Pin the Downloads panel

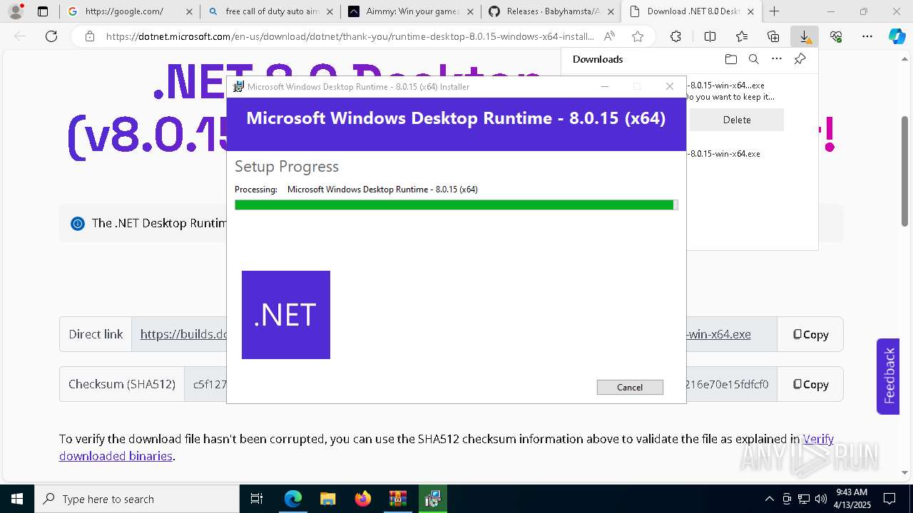[x=800, y=59]
